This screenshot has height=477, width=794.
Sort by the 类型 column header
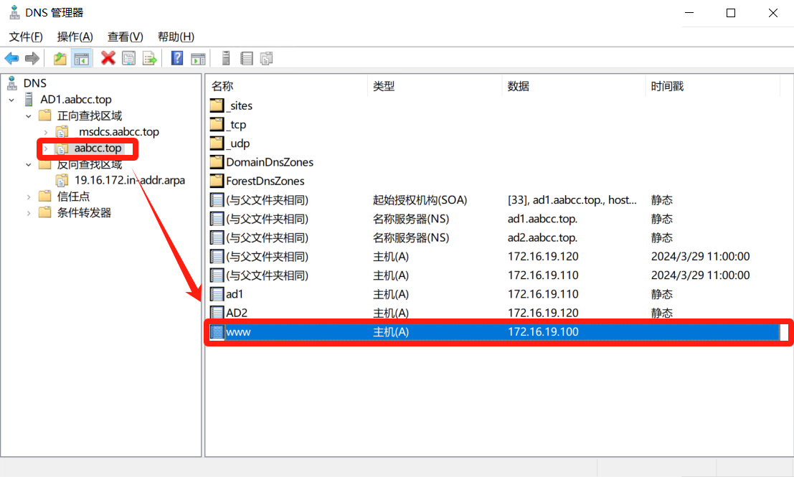(x=384, y=86)
